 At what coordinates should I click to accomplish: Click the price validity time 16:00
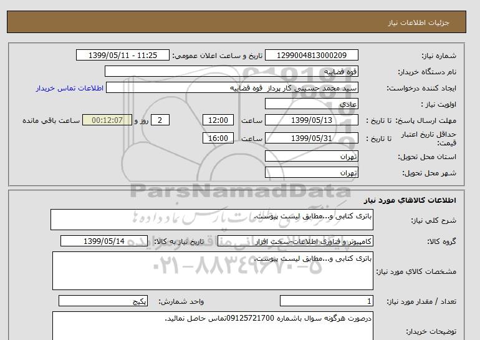tap(218, 138)
